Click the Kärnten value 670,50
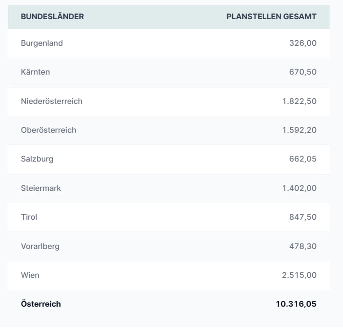This screenshot has height=330, width=343. (303, 72)
